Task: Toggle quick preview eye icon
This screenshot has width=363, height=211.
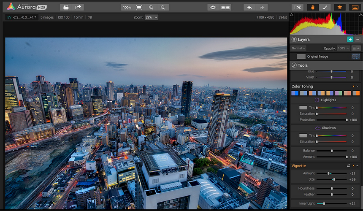Action: (x=213, y=8)
